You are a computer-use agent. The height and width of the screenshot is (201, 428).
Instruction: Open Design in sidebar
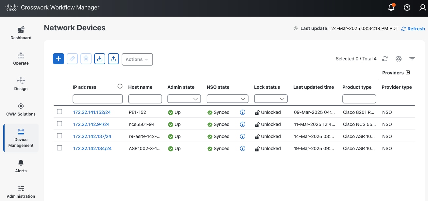pos(21,84)
